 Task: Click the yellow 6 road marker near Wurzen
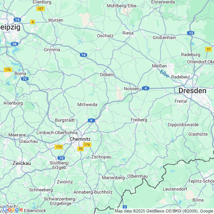[x=33, y=22]
